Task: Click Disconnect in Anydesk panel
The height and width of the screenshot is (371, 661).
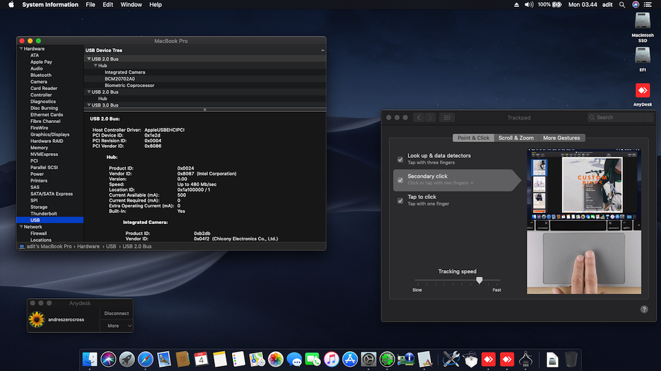Action: [x=116, y=313]
